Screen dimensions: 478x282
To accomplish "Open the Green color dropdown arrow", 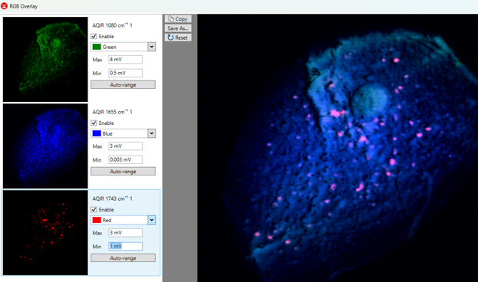I will point(151,47).
